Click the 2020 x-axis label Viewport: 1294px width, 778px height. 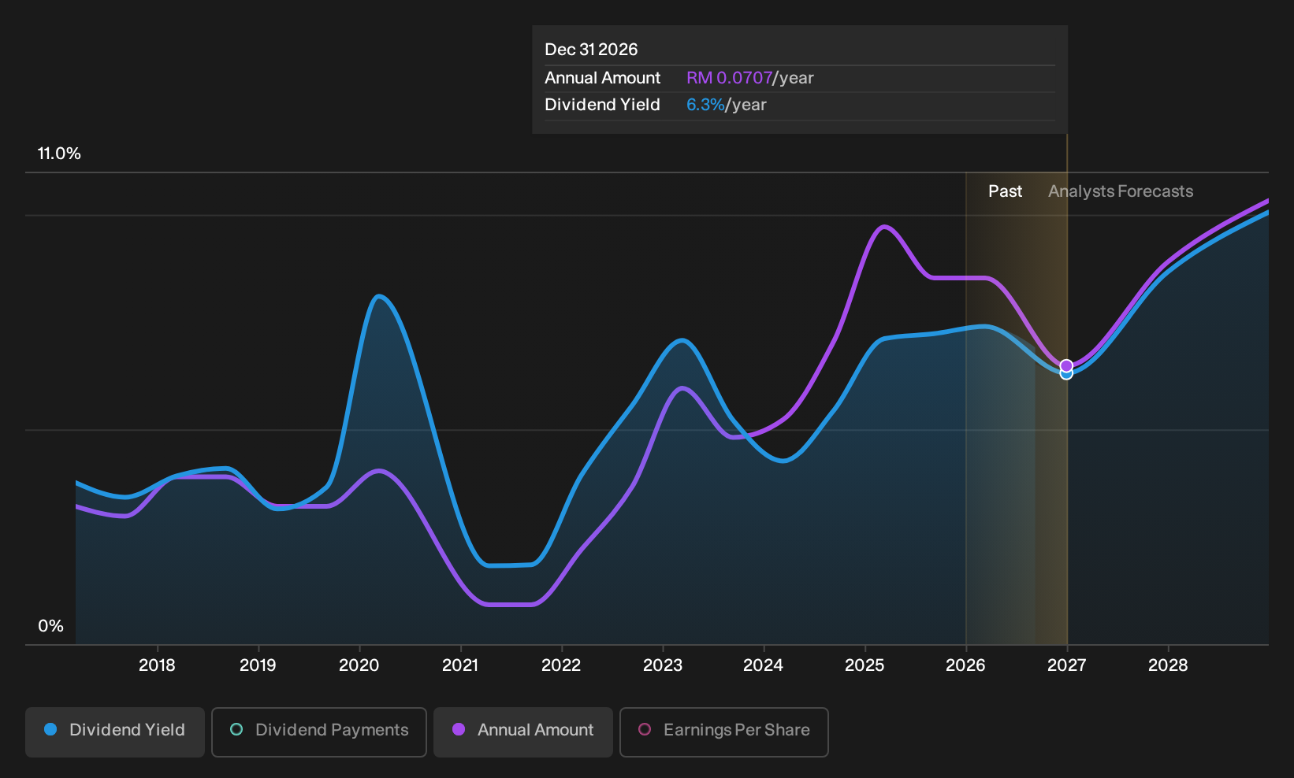tap(359, 665)
